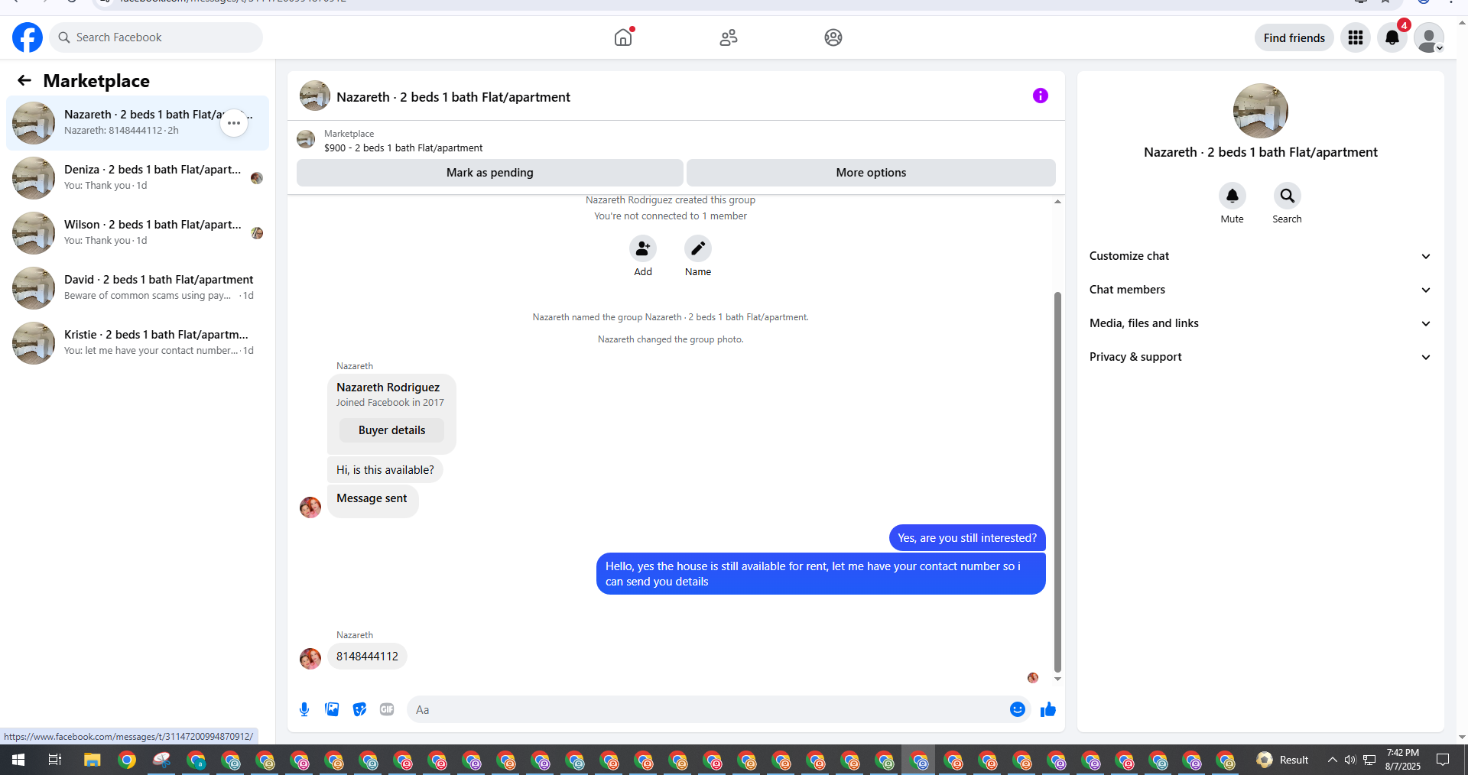The width and height of the screenshot is (1468, 775).
Task: Edit the group name with pencil icon
Action: click(x=698, y=248)
